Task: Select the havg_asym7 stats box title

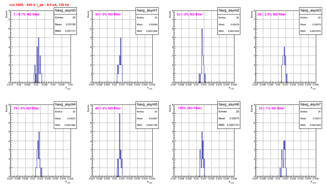Action: click(x=311, y=105)
